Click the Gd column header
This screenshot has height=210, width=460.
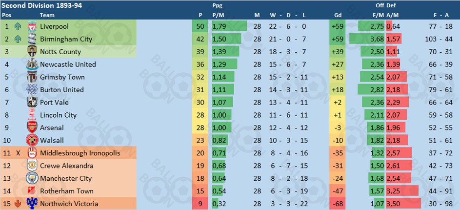coord(338,15)
